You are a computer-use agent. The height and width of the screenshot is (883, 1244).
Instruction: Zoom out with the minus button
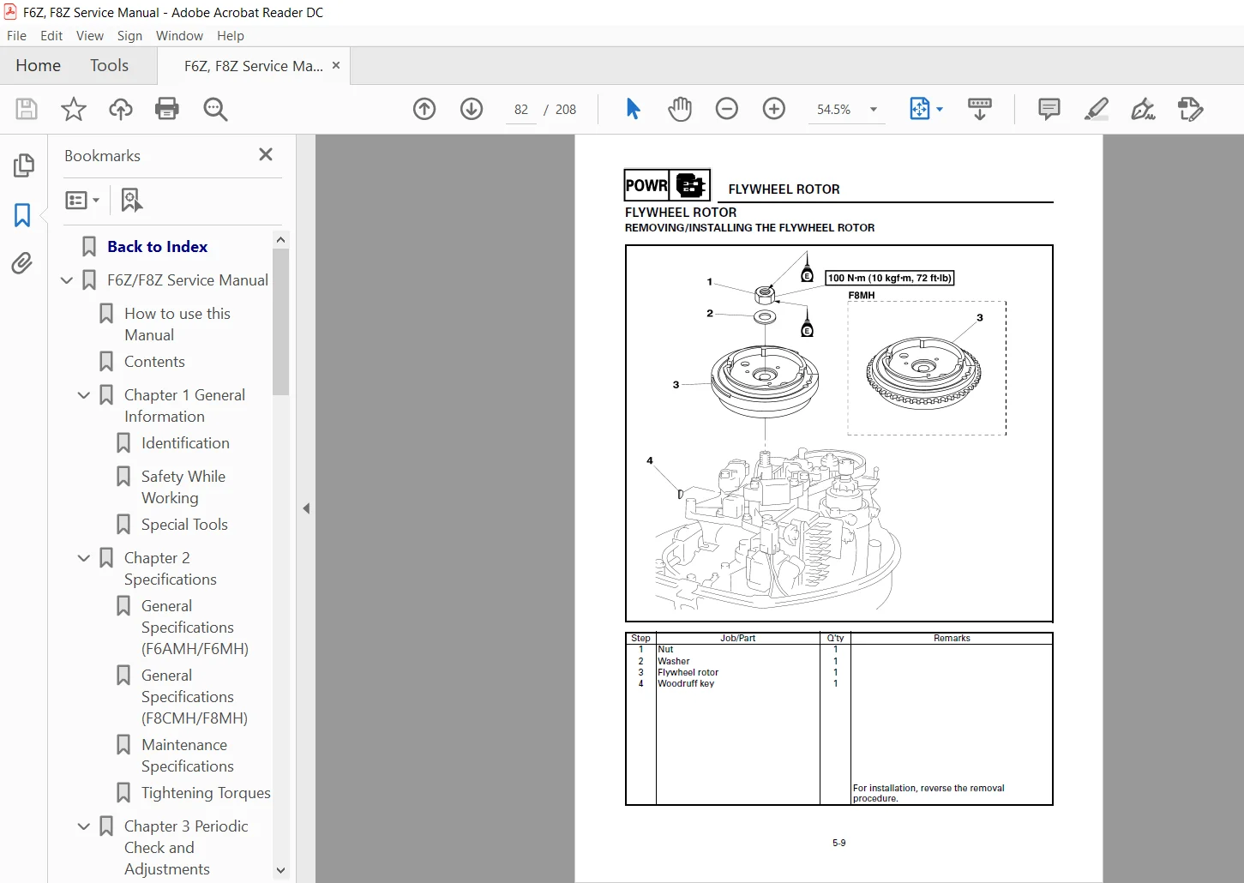point(727,109)
